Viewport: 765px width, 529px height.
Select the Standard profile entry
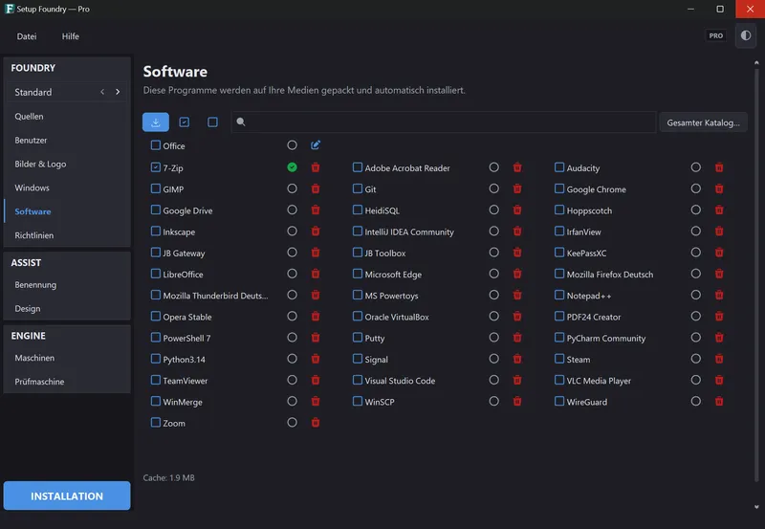33,92
